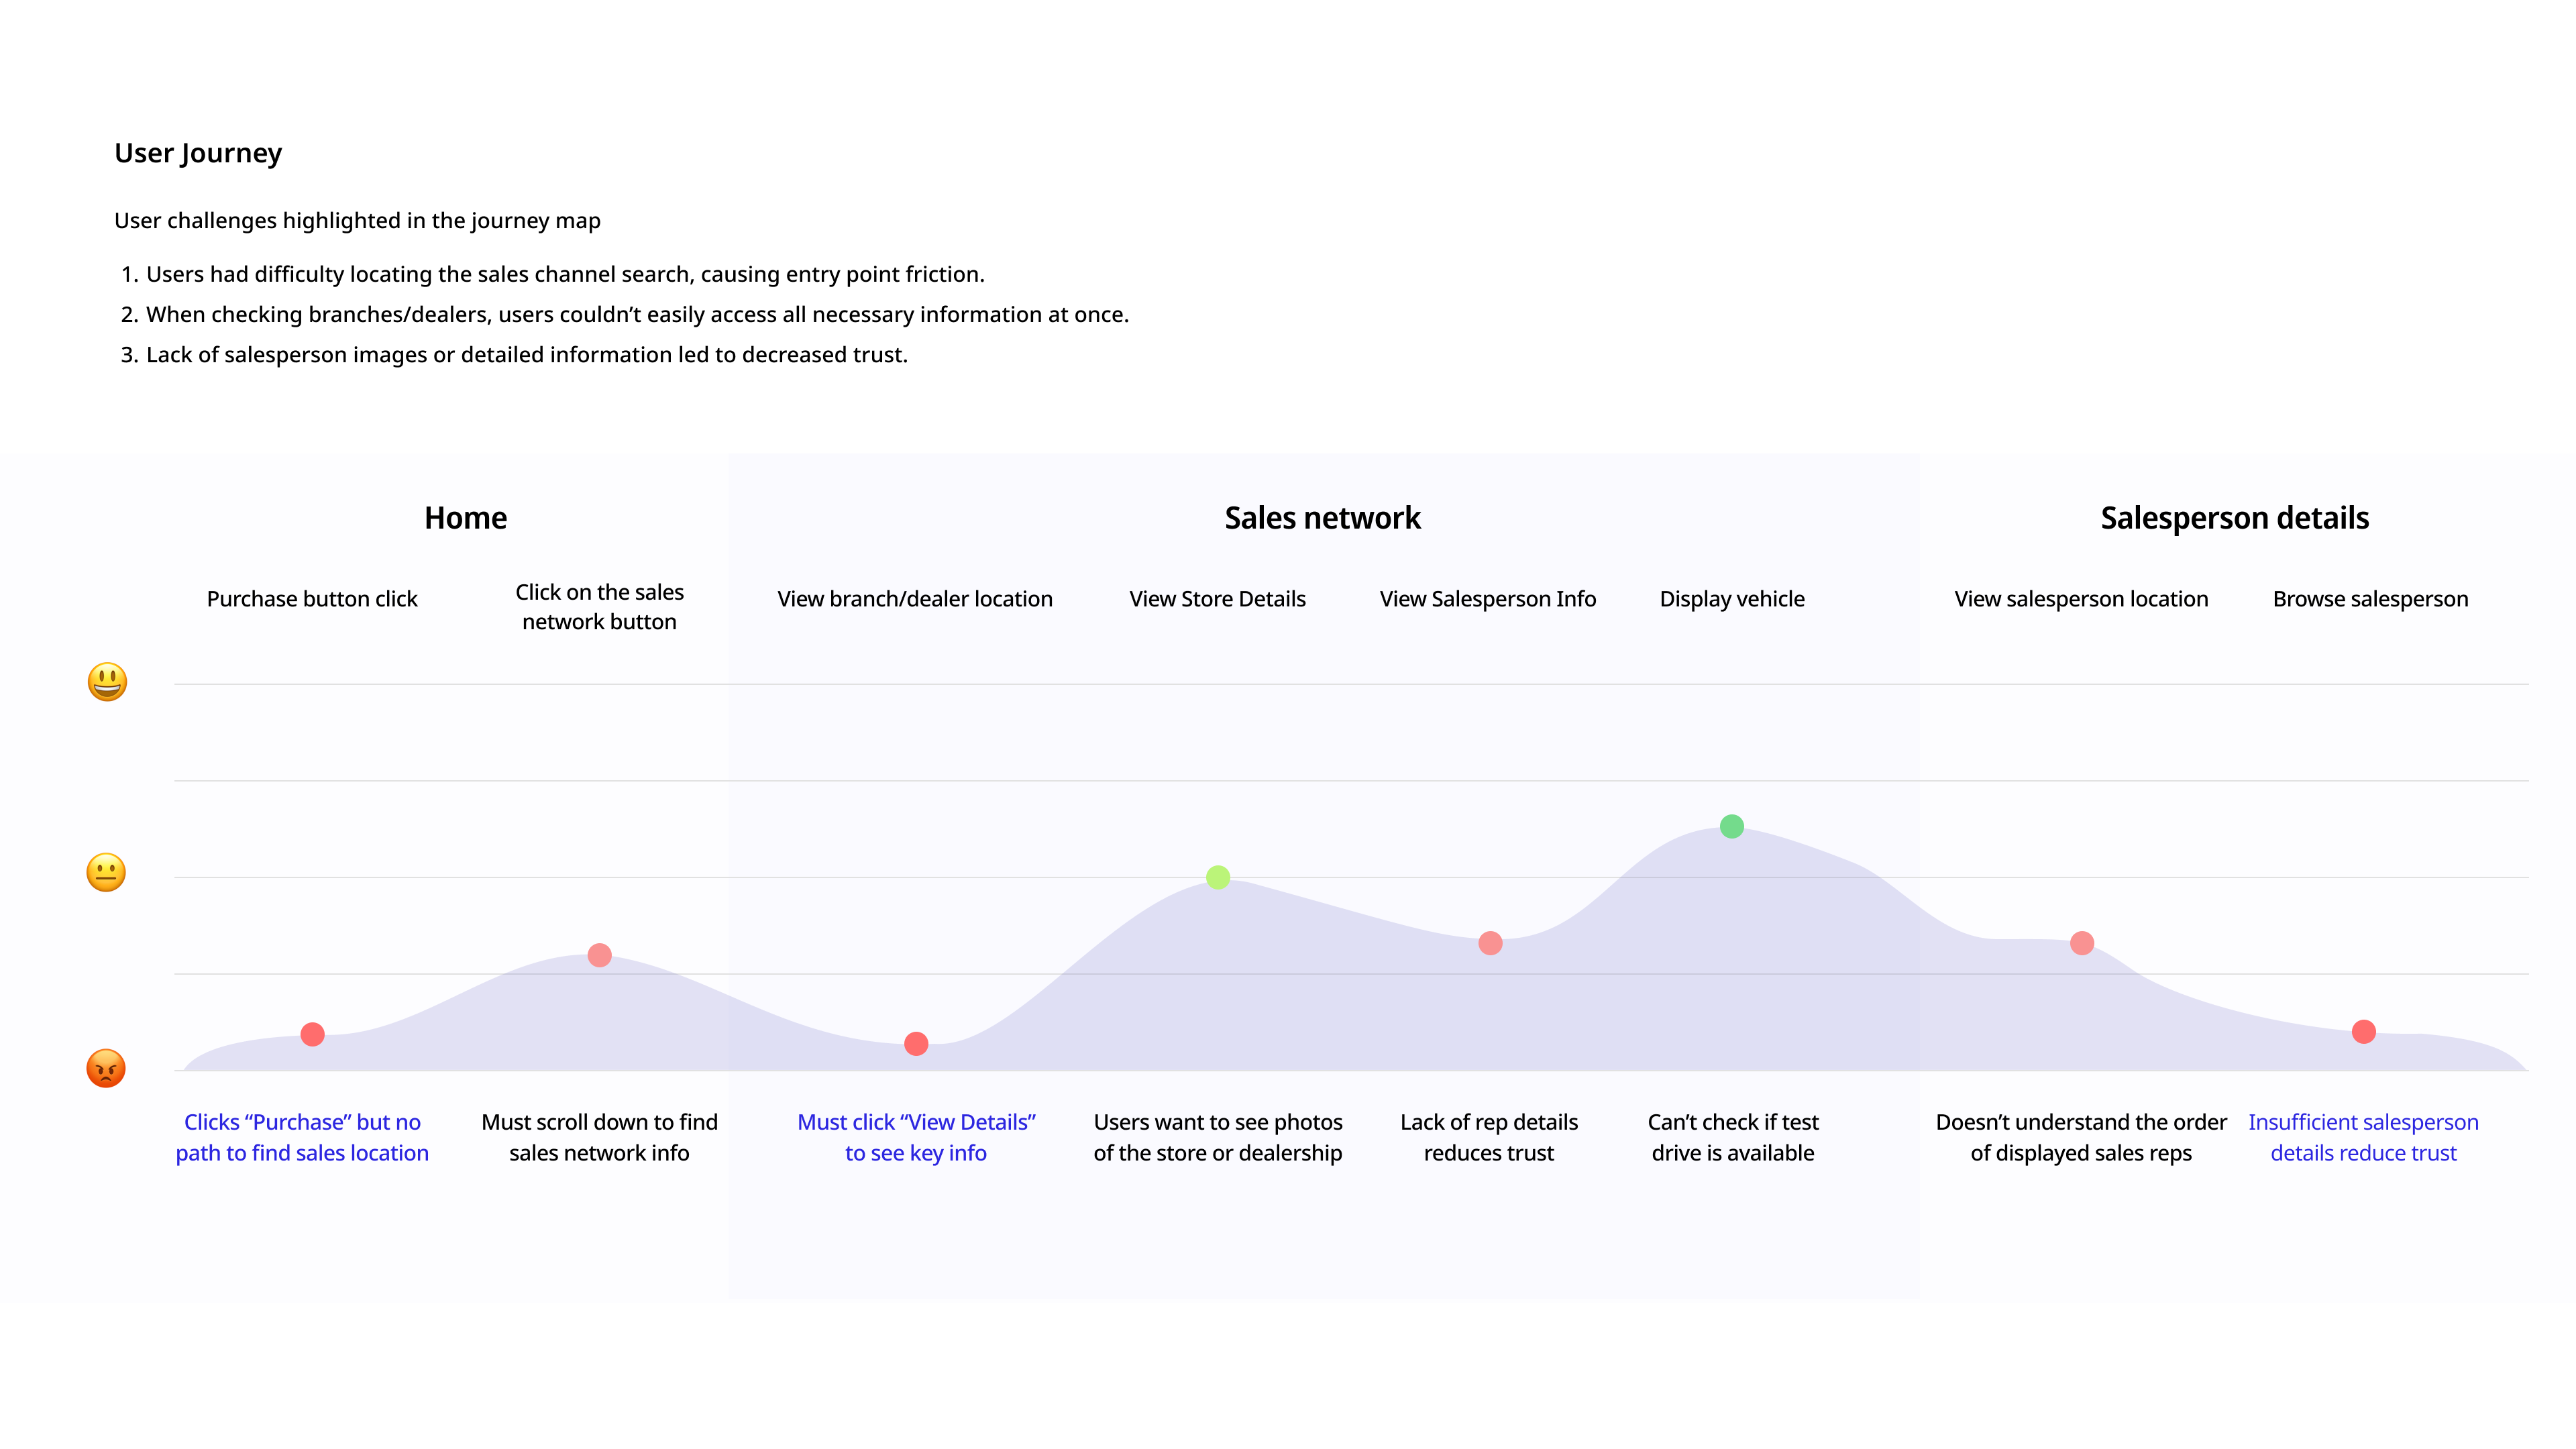This screenshot has width=2576, height=1449.
Task: Select the Sales network section heading
Action: (1322, 518)
